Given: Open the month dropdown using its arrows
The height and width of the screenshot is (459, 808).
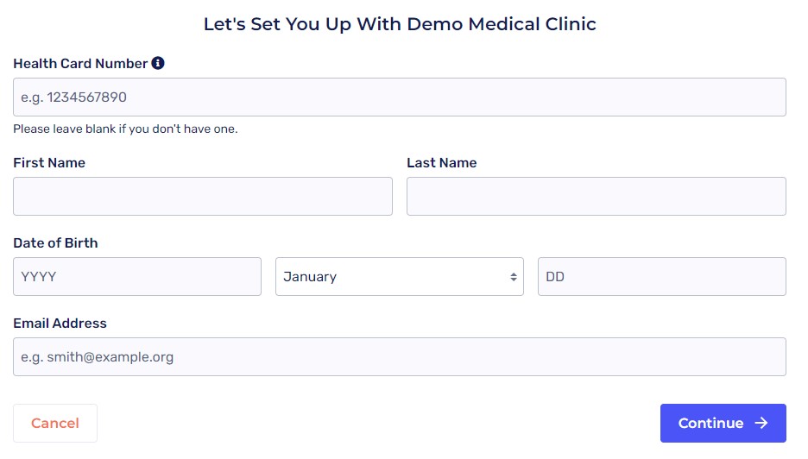Looking at the screenshot, I should point(514,277).
